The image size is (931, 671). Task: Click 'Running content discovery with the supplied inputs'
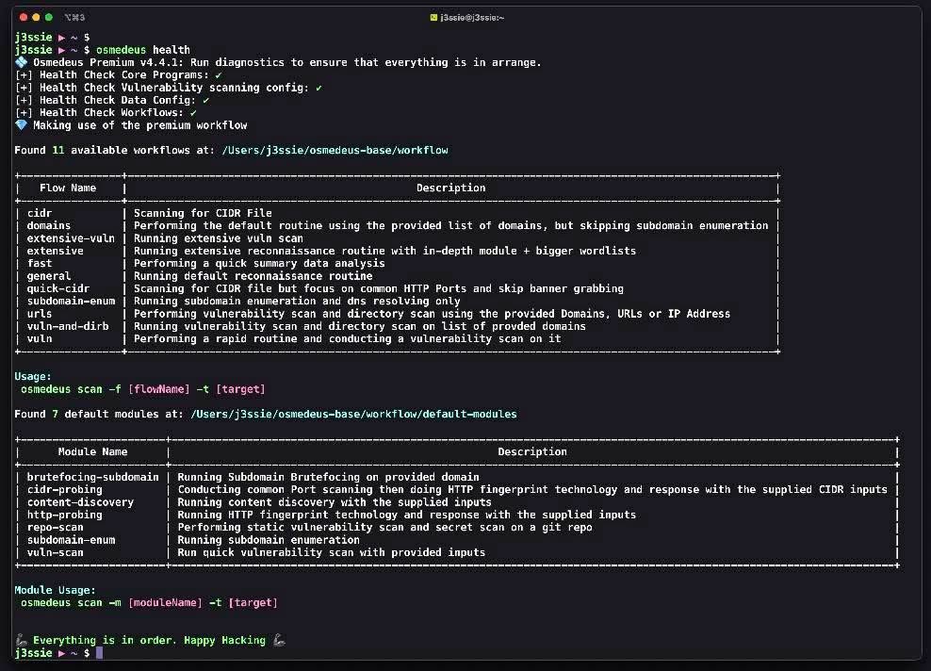335,502
